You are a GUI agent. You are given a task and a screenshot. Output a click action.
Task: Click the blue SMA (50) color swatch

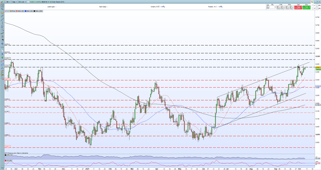pyautogui.click(x=25, y=11)
